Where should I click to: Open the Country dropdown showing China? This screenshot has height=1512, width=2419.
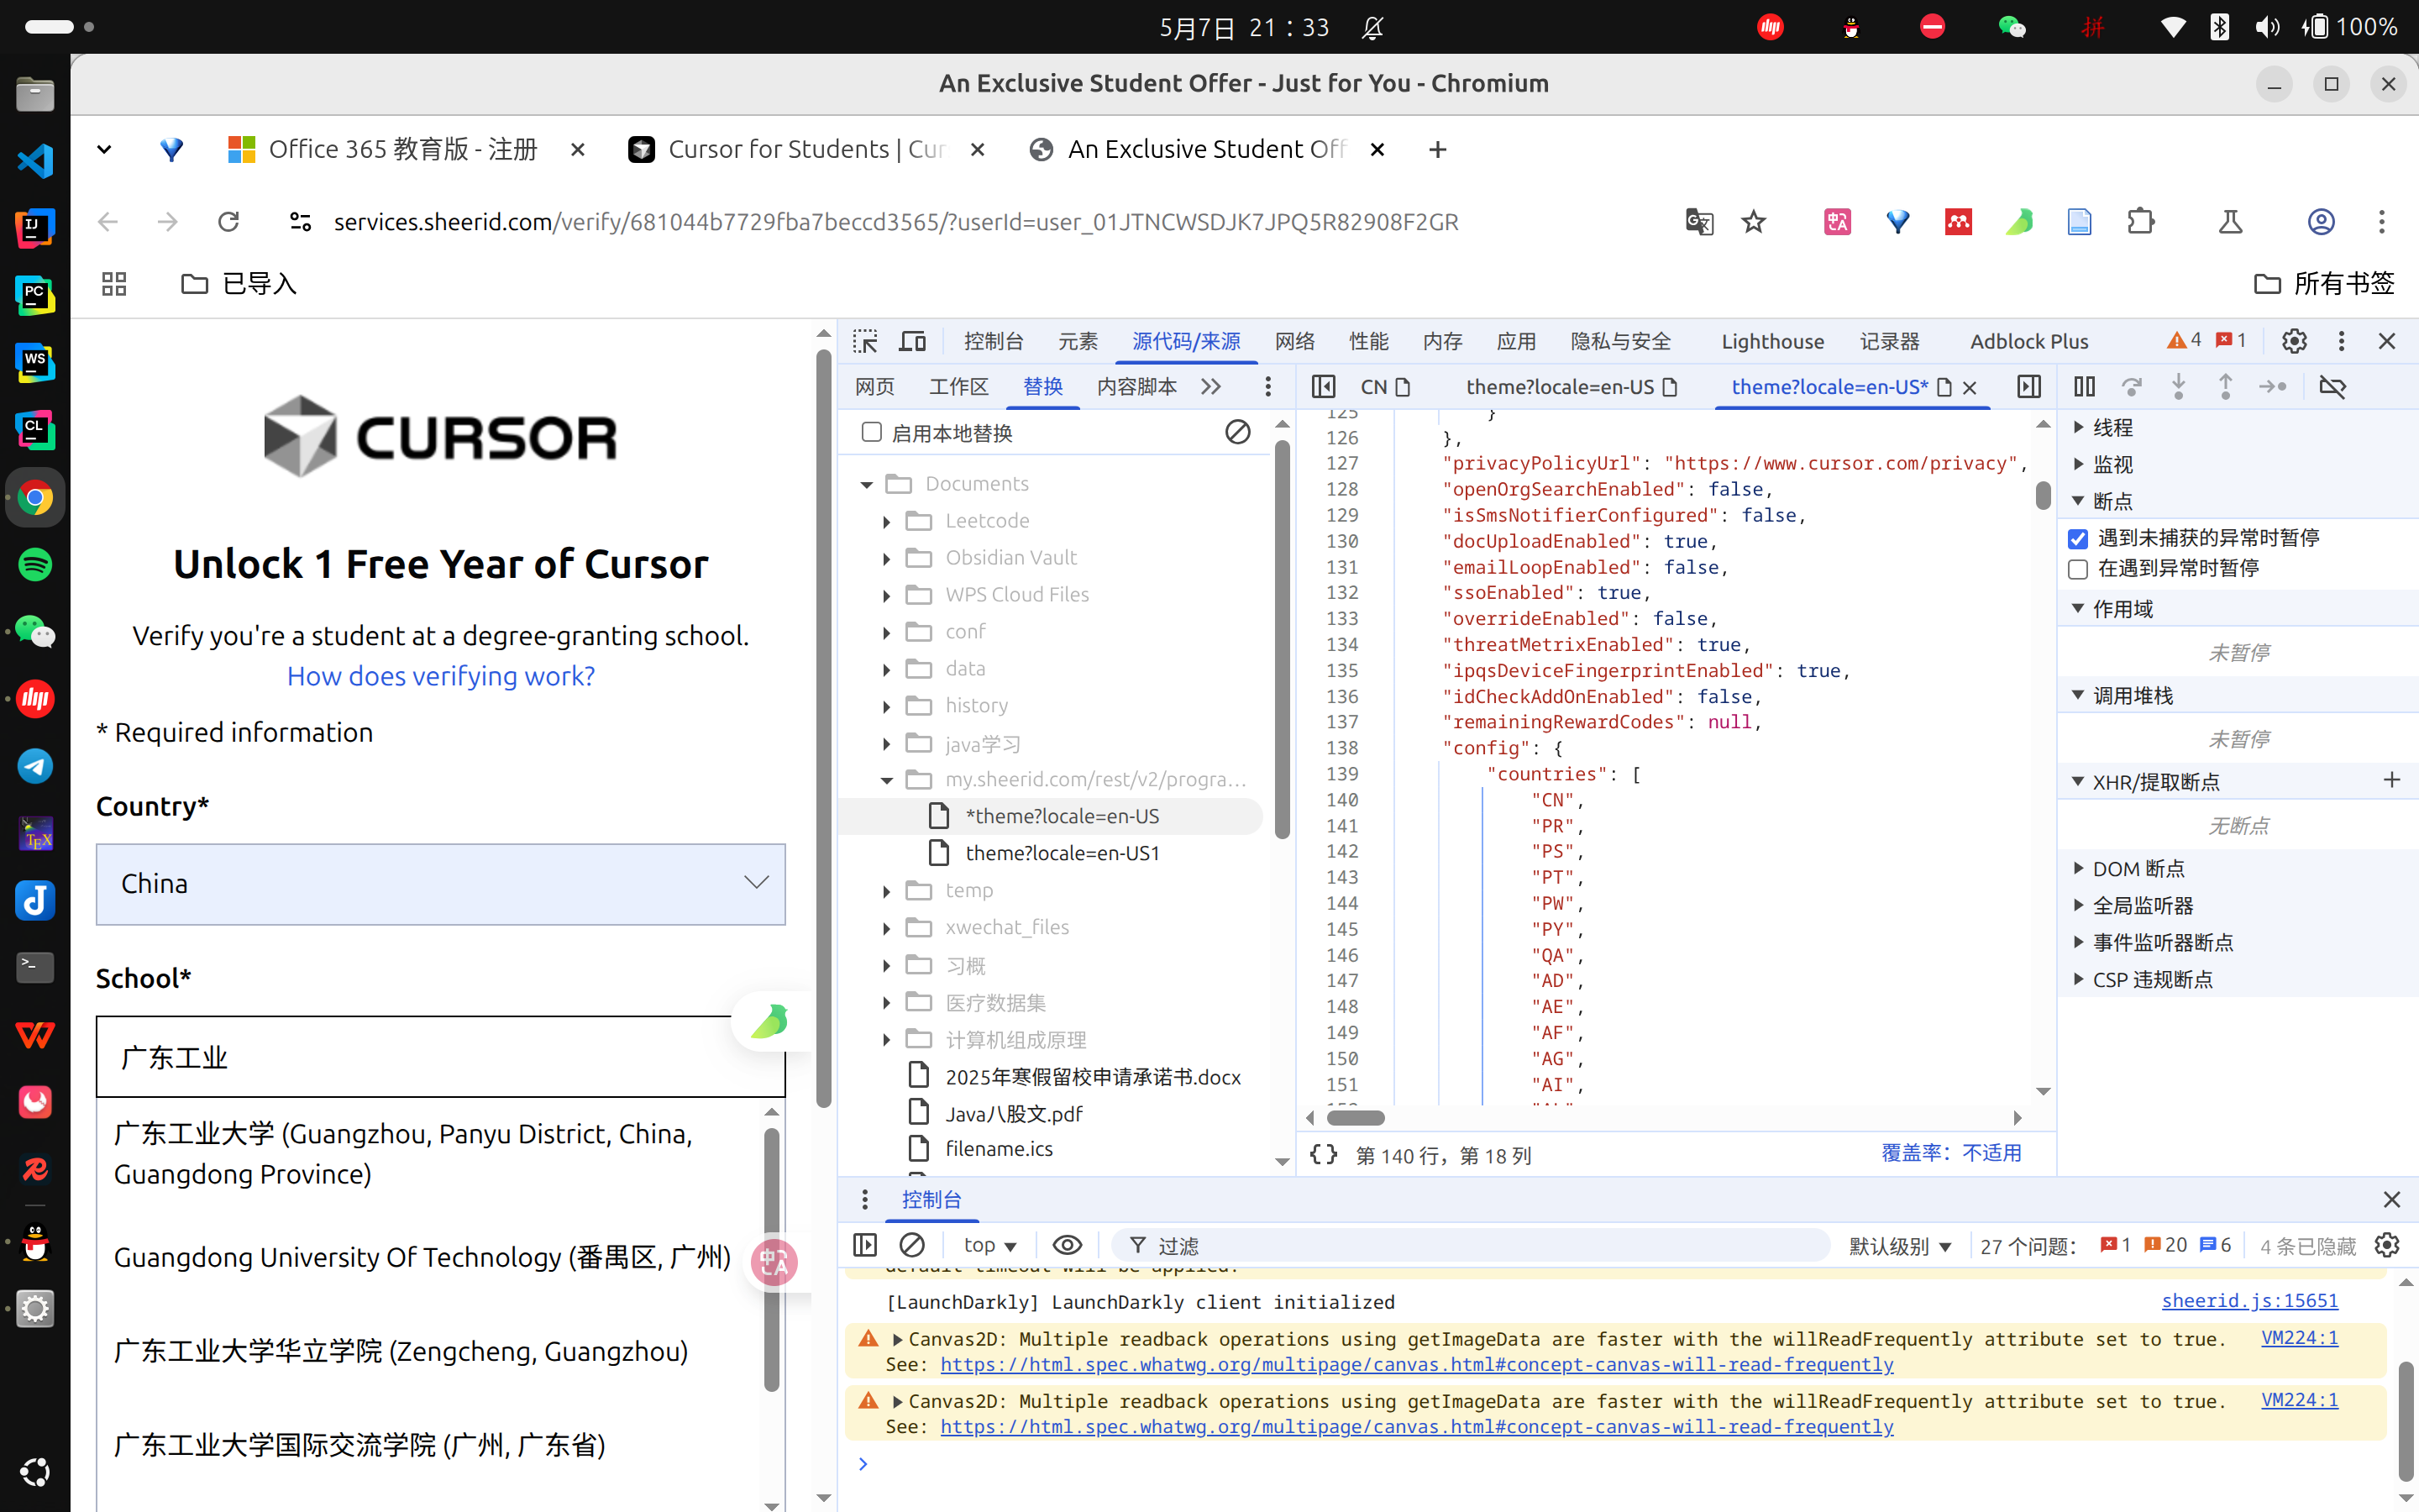pos(441,884)
